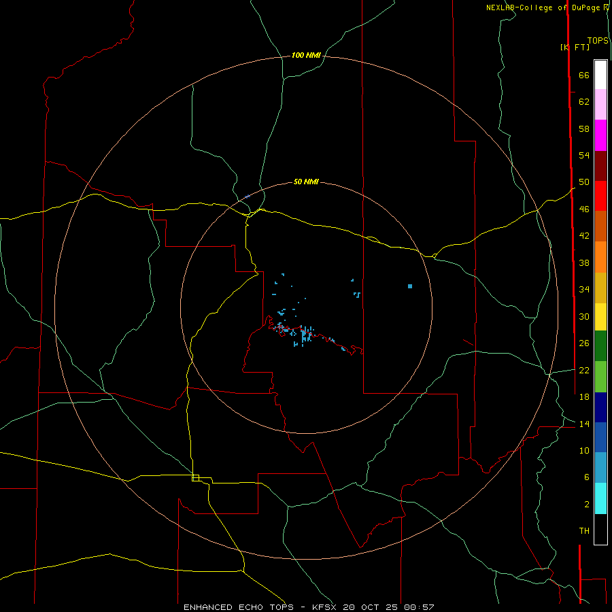Click the legend value "34"
This screenshot has height=612, width=612.
point(584,290)
